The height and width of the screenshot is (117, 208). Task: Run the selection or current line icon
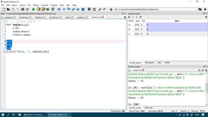click(48, 9)
